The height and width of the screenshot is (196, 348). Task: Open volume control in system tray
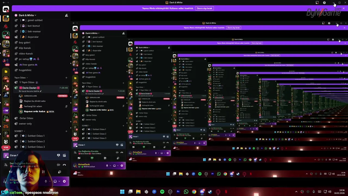330,192
